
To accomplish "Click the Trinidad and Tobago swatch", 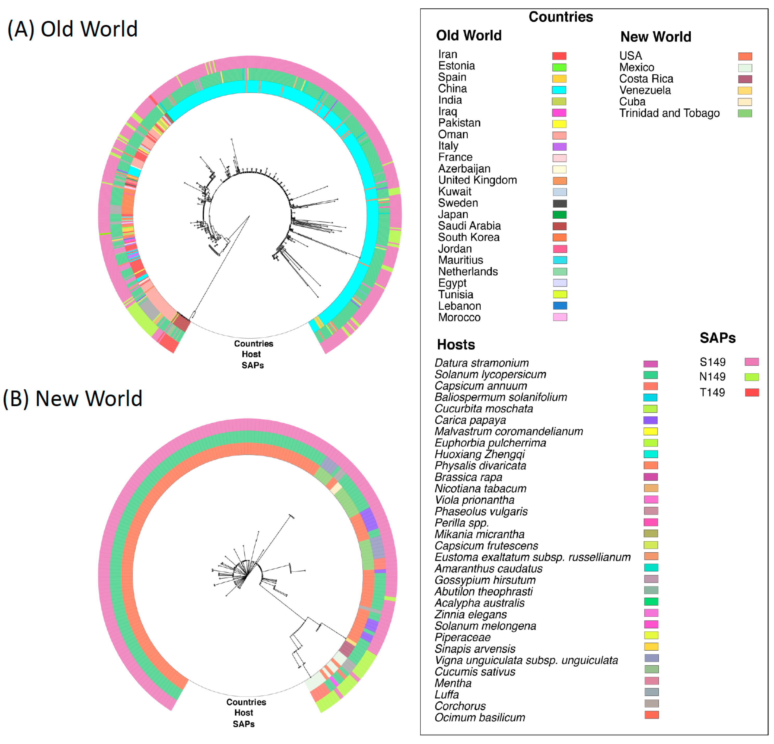I will (x=745, y=114).
